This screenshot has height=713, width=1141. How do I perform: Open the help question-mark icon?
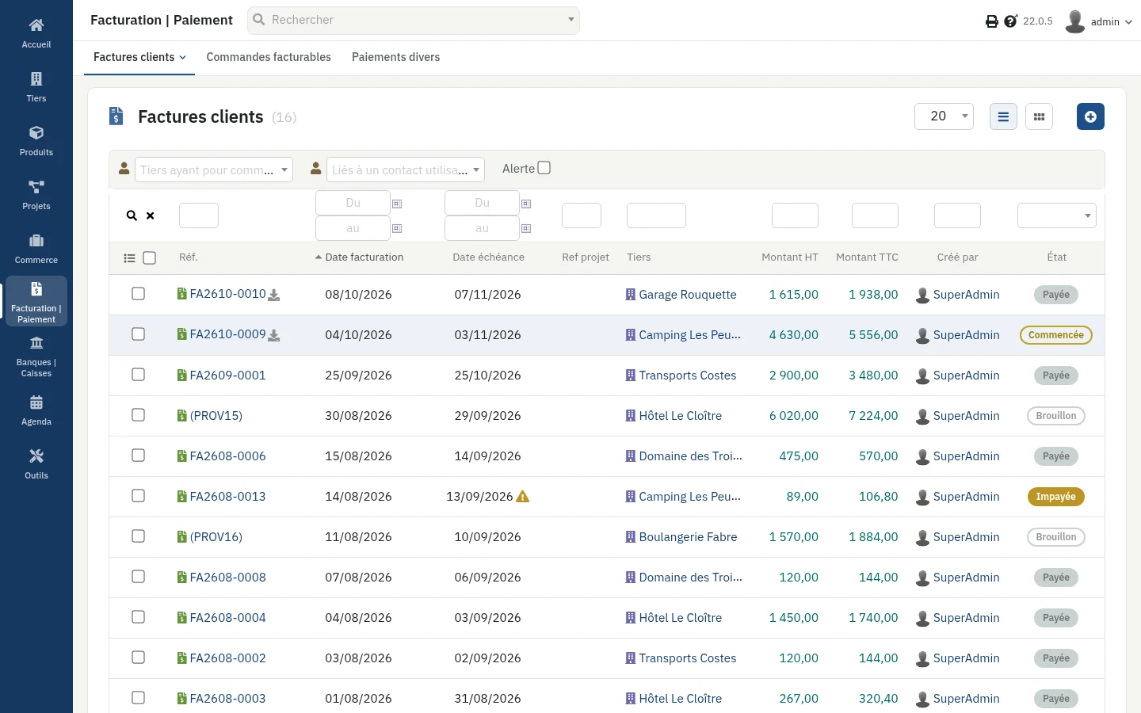coord(1010,21)
